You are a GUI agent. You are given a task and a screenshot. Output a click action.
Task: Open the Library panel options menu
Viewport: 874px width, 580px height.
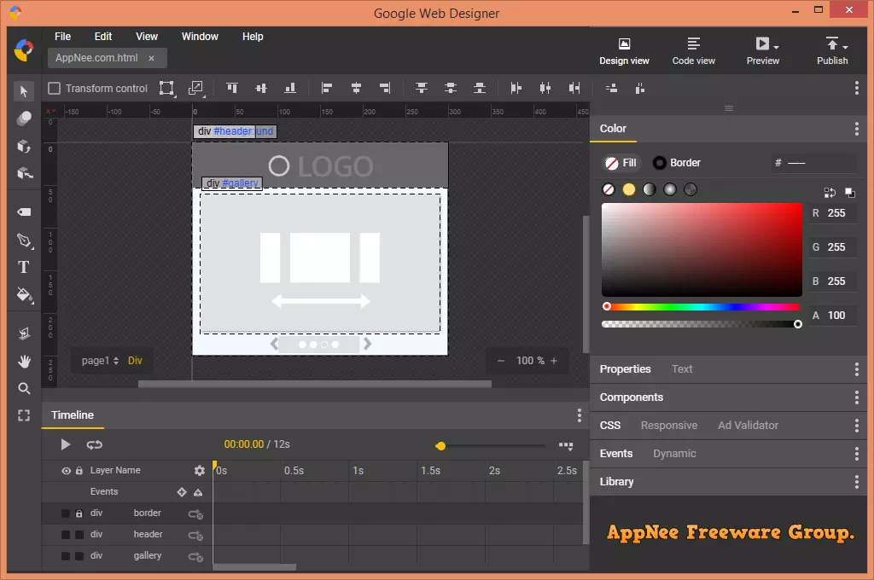pyautogui.click(x=857, y=481)
